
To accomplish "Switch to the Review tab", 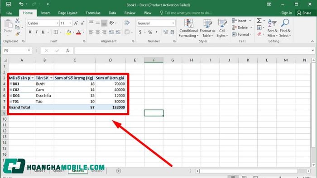I will 130,13.
